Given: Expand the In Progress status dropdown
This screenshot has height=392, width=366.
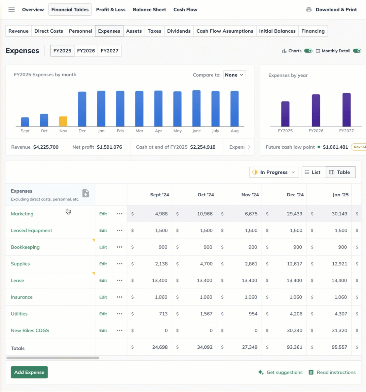Looking at the screenshot, I should tap(274, 172).
